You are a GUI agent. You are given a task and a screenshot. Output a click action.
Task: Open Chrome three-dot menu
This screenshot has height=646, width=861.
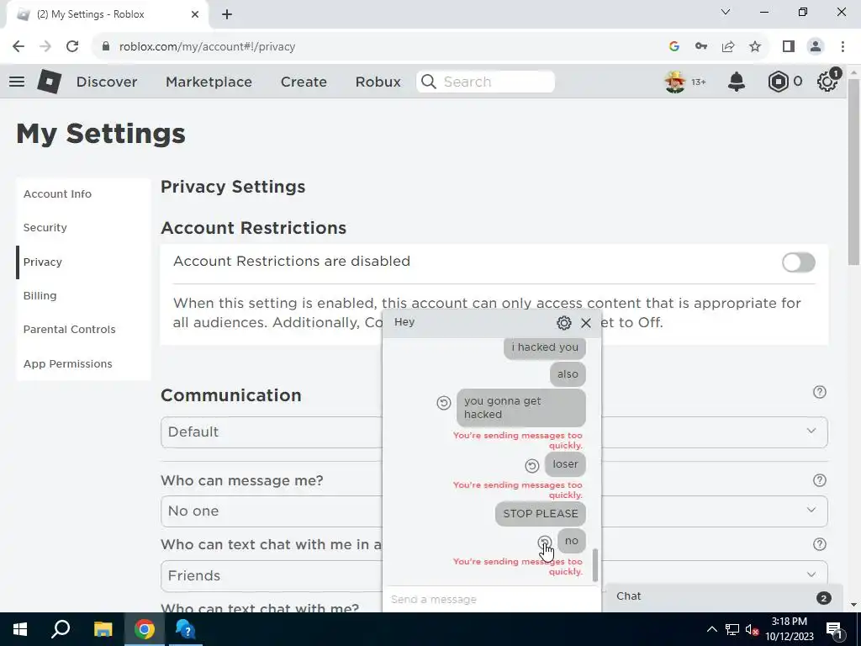click(843, 47)
